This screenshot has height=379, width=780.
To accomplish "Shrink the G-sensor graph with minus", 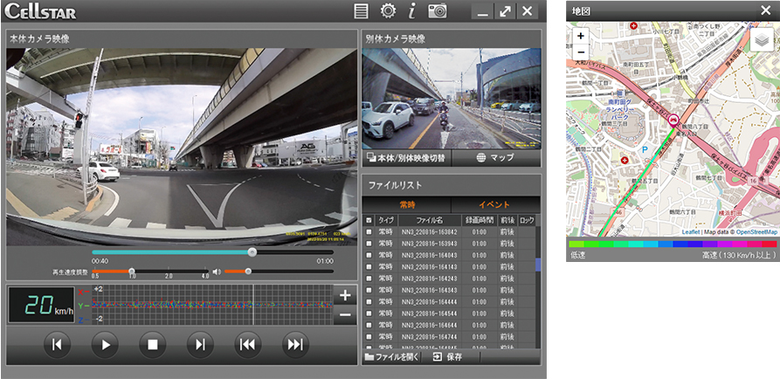I will click(344, 315).
